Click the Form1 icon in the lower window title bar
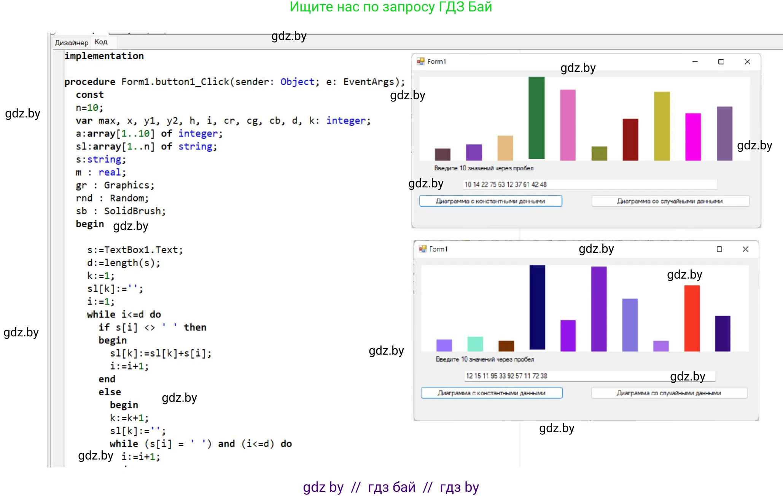Viewport: 783px width, 496px height. point(423,249)
